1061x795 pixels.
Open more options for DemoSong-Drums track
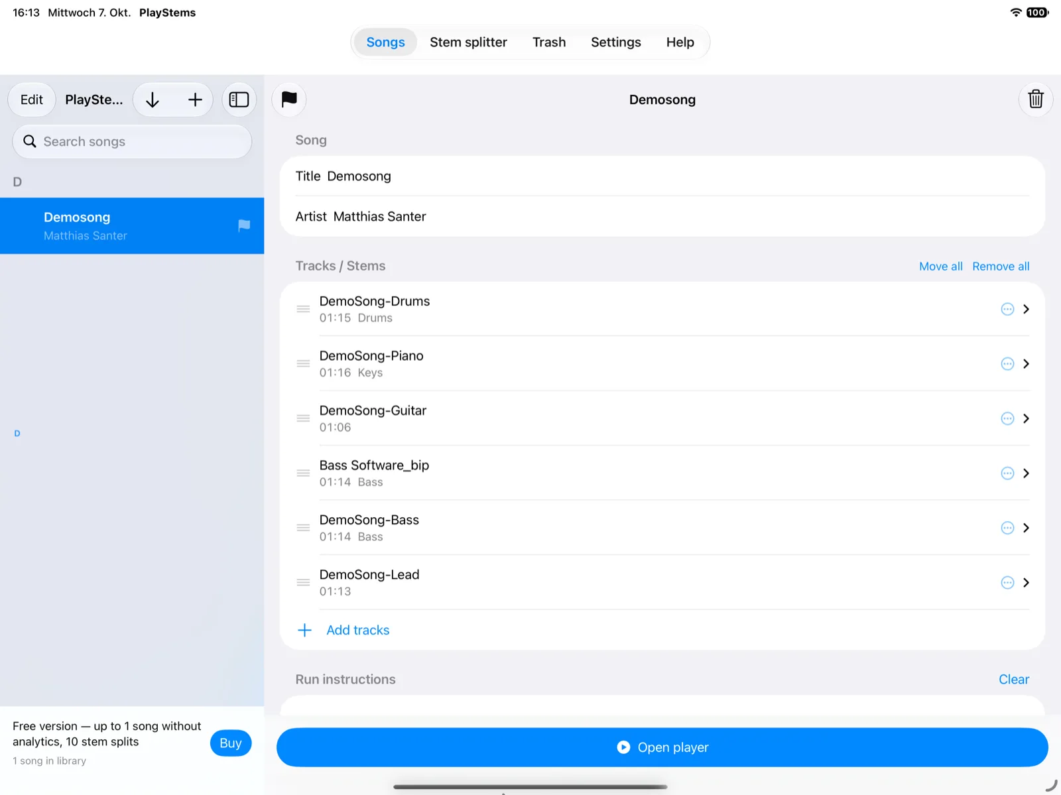tap(1007, 309)
